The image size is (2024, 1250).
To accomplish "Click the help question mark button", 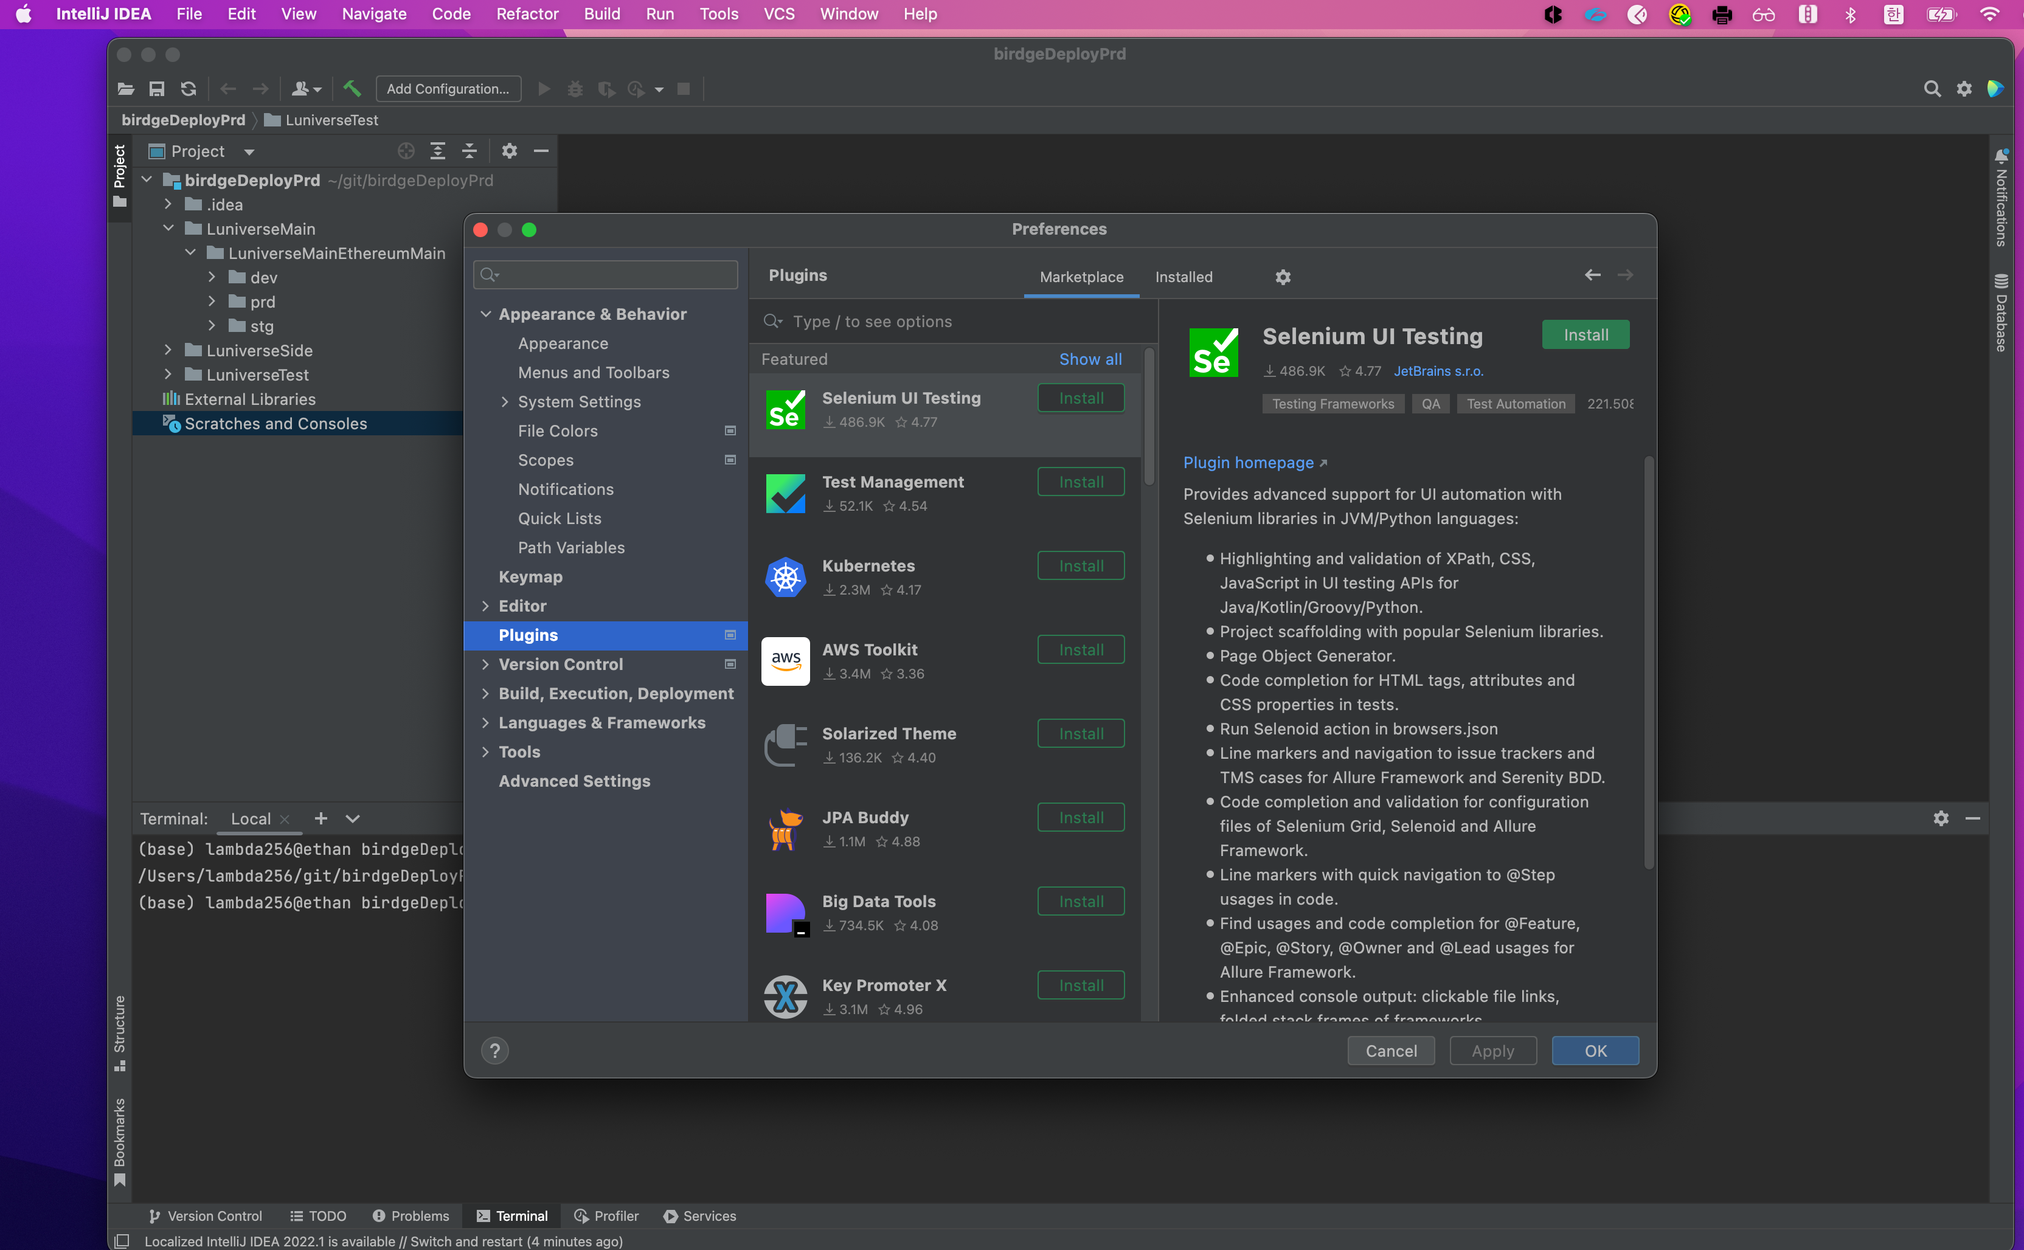I will 494,1051.
